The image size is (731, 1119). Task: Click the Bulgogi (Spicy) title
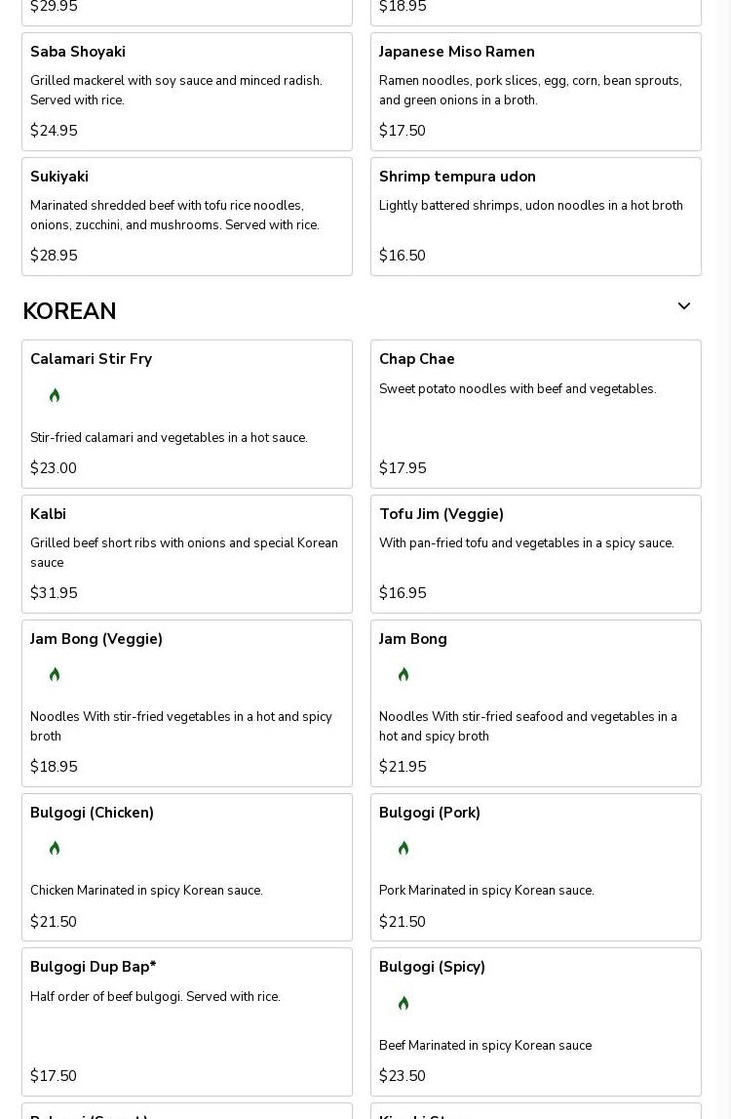pyautogui.click(x=432, y=967)
